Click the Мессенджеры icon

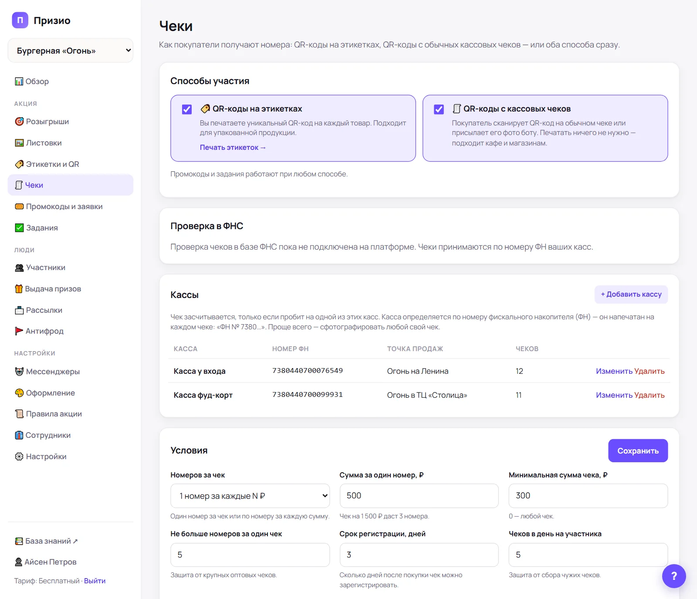[19, 372]
